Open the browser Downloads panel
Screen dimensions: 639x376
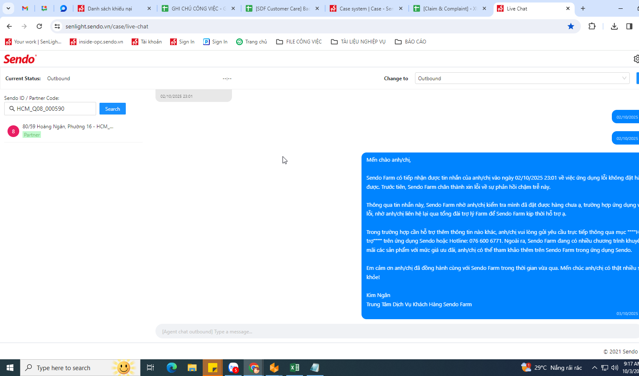tap(614, 26)
